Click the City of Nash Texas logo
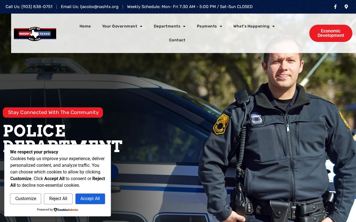Viewport: 356px width, 222px height. click(35, 34)
